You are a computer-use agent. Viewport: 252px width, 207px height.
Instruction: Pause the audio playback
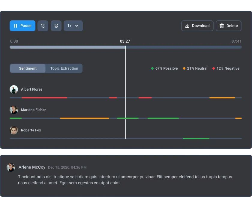pos(22,26)
